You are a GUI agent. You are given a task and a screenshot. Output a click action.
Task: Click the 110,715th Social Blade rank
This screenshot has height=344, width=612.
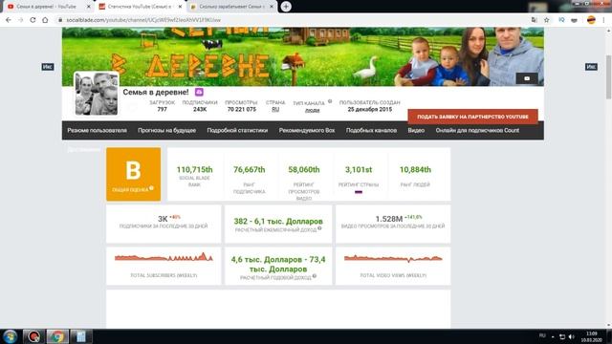[x=194, y=170]
